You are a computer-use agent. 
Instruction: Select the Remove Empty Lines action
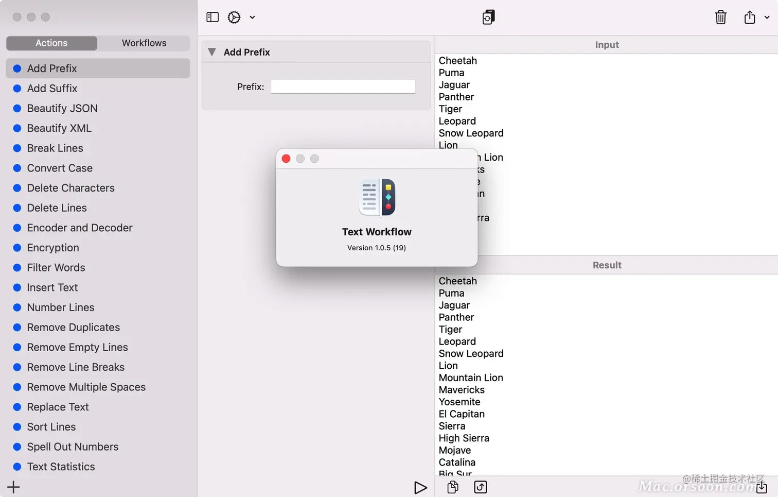coord(98,348)
